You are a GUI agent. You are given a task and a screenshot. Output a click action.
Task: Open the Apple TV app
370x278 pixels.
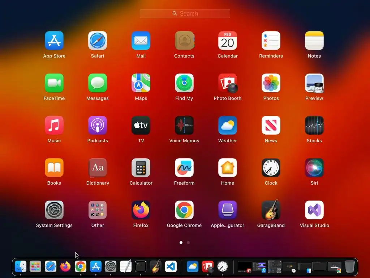[141, 125]
